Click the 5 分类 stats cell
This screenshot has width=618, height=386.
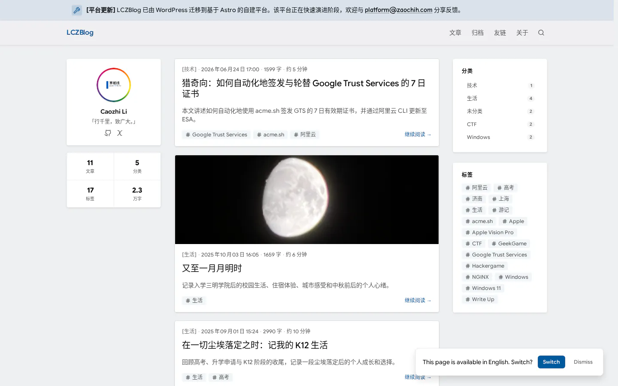(137, 166)
